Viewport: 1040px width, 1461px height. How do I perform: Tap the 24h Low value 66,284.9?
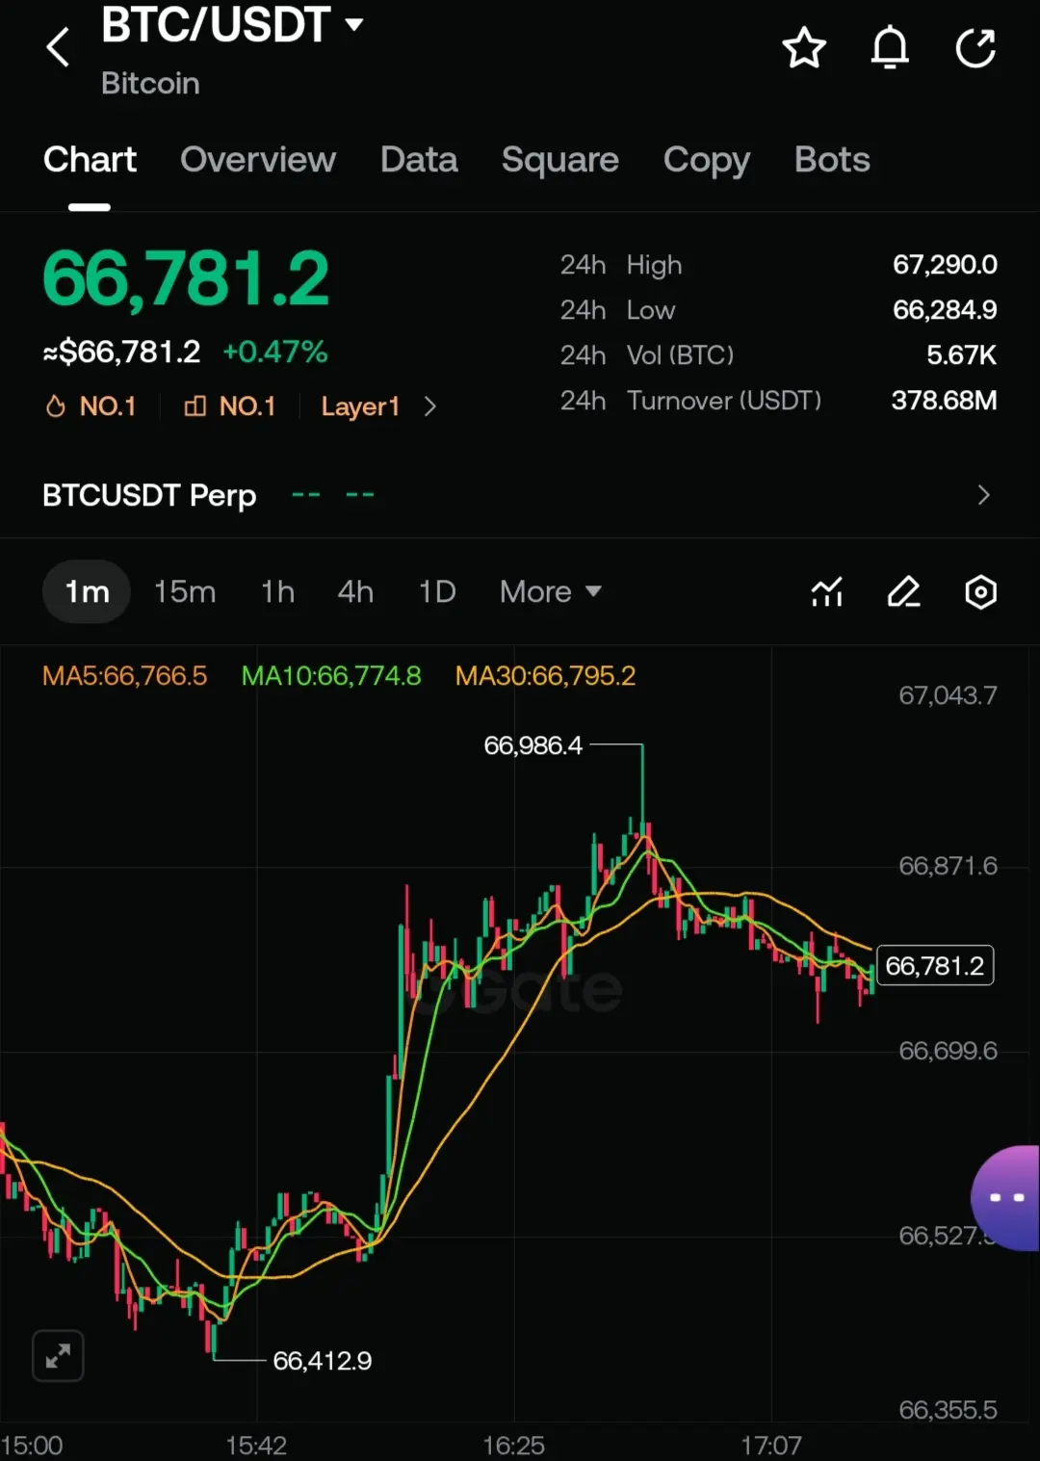coord(945,310)
